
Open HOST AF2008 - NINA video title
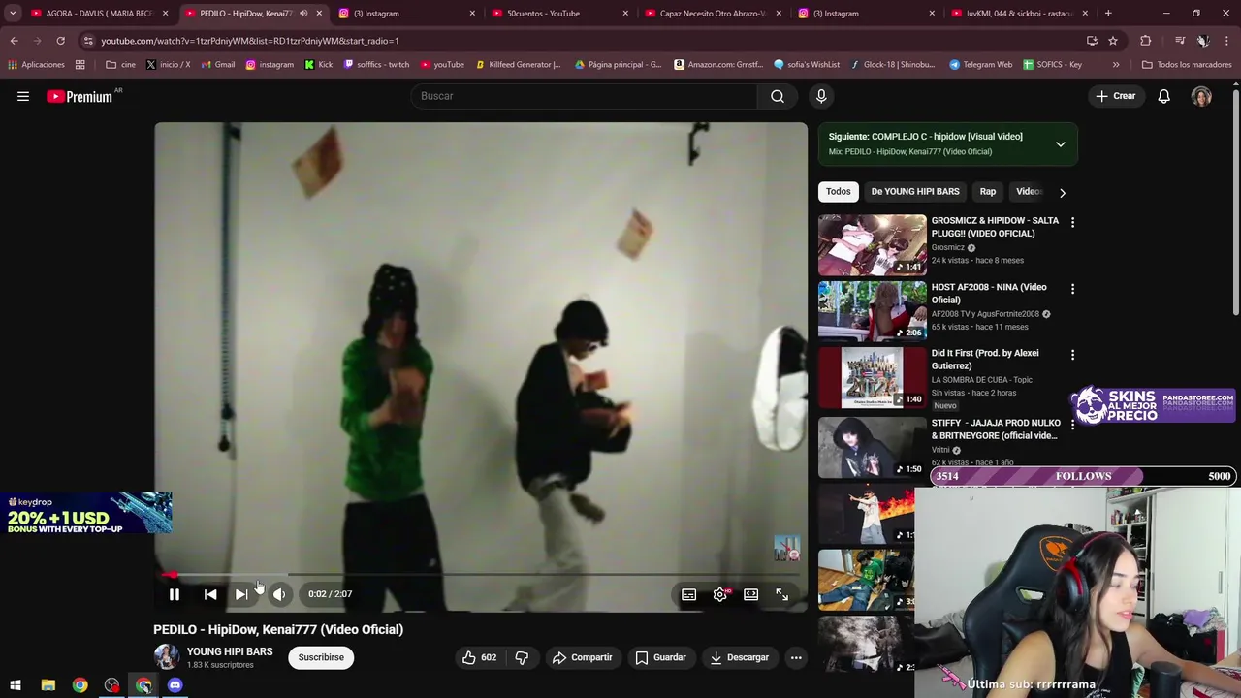(989, 294)
